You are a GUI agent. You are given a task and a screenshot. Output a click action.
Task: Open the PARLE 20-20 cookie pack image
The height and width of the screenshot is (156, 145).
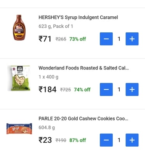(19, 129)
